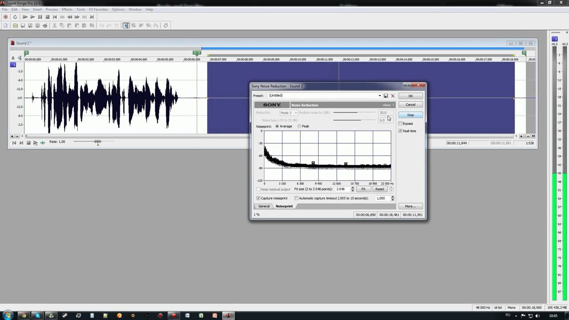
Task: Delete the preset with the red X icon
Action: point(393,96)
